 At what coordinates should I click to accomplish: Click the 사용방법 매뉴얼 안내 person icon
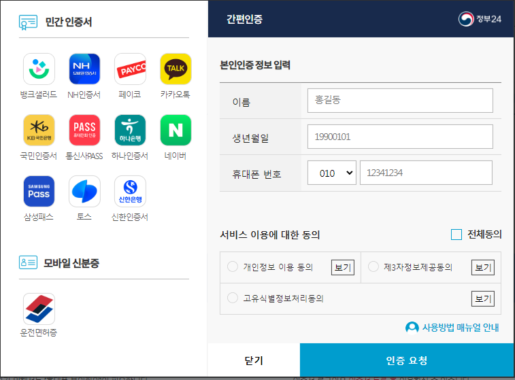[x=412, y=327]
